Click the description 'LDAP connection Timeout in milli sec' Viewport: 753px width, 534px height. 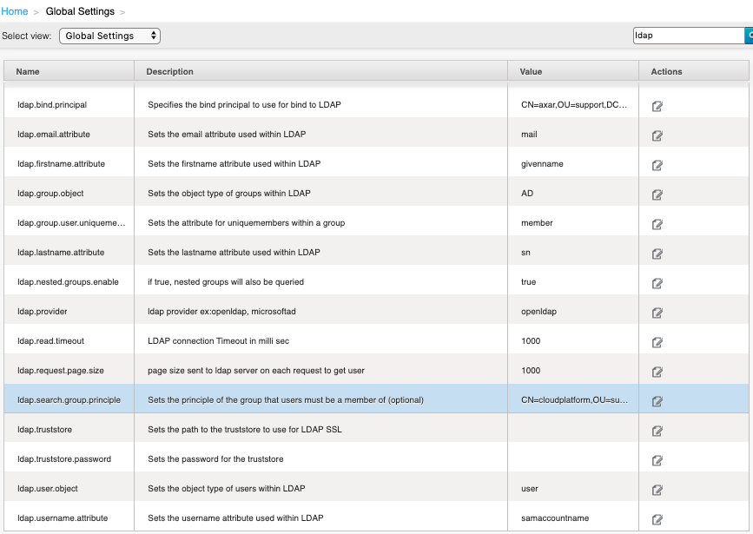(219, 341)
